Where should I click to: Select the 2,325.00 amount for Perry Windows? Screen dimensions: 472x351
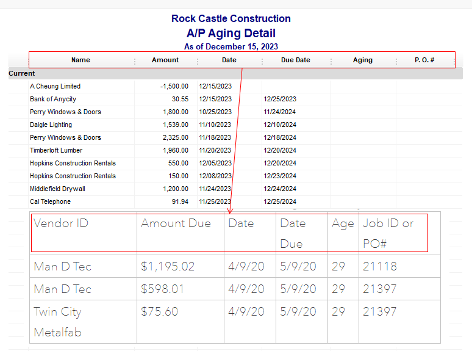[176, 137]
